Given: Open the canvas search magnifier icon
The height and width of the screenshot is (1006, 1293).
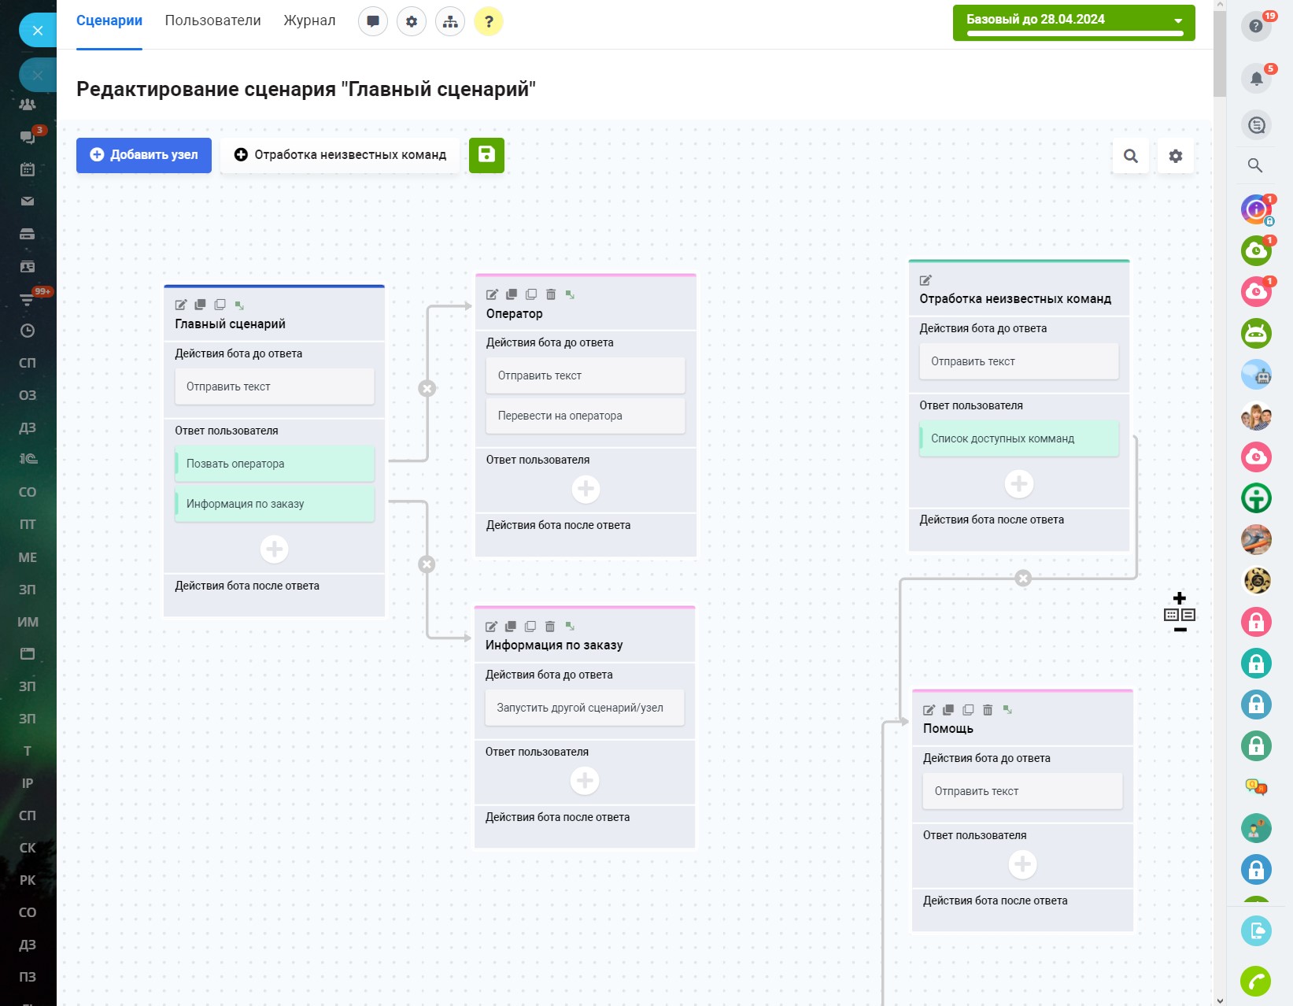Looking at the screenshot, I should pos(1130,156).
